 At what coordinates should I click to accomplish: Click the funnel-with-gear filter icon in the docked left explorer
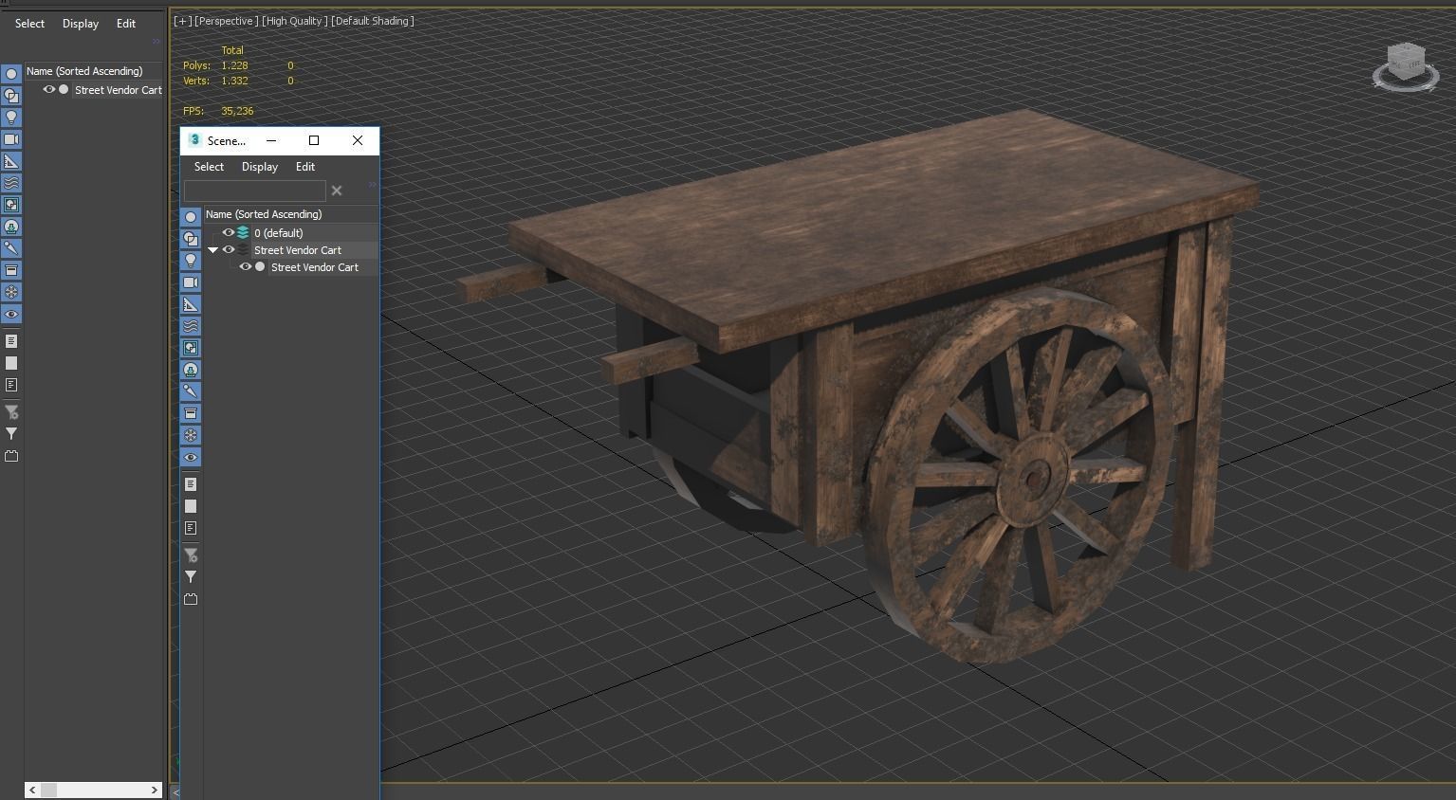pyautogui.click(x=11, y=412)
